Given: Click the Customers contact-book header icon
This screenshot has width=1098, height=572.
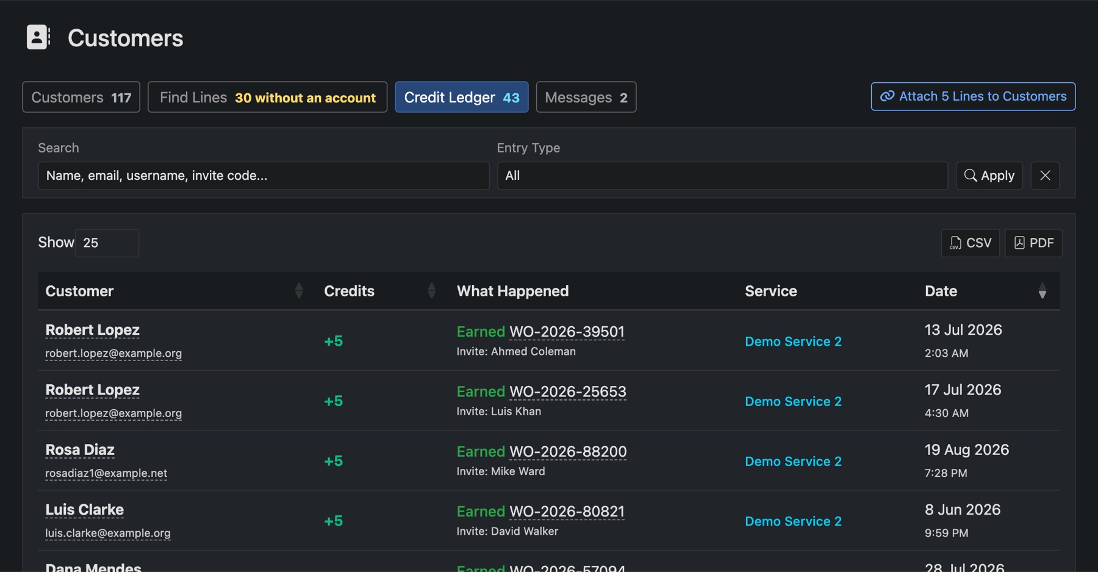Looking at the screenshot, I should pos(38,37).
